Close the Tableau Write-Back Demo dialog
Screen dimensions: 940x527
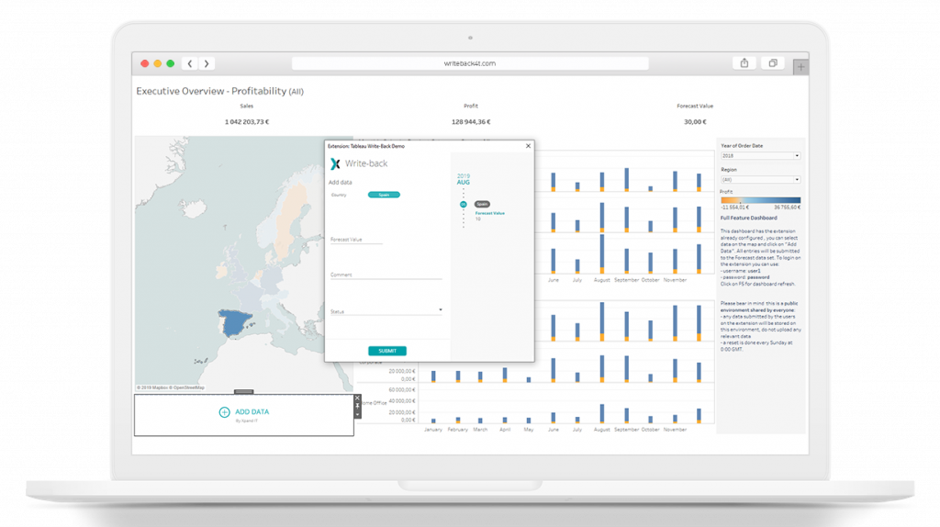[x=528, y=145]
